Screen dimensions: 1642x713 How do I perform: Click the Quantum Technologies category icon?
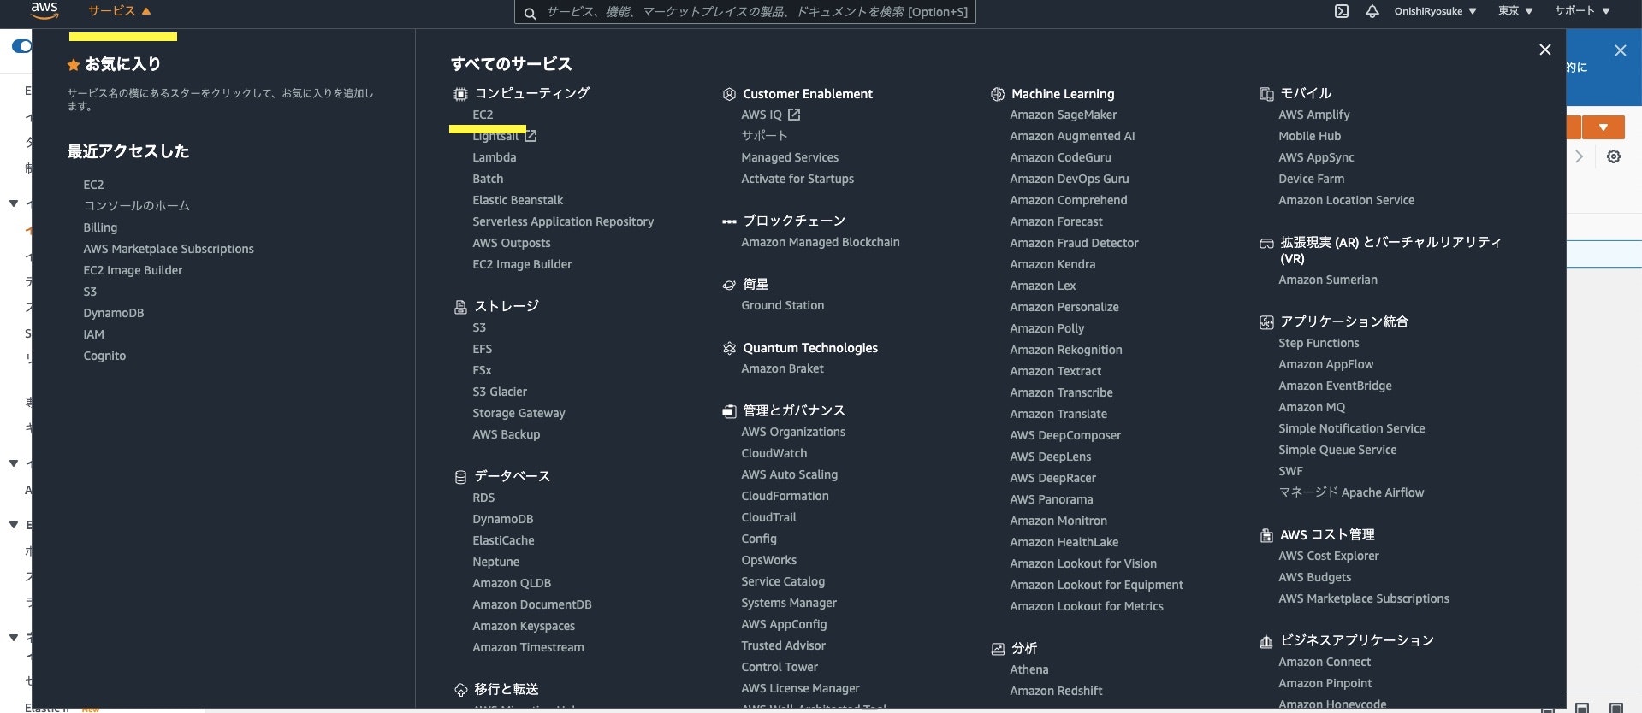pos(729,348)
